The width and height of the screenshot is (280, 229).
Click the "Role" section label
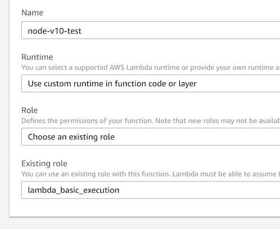[30, 110]
